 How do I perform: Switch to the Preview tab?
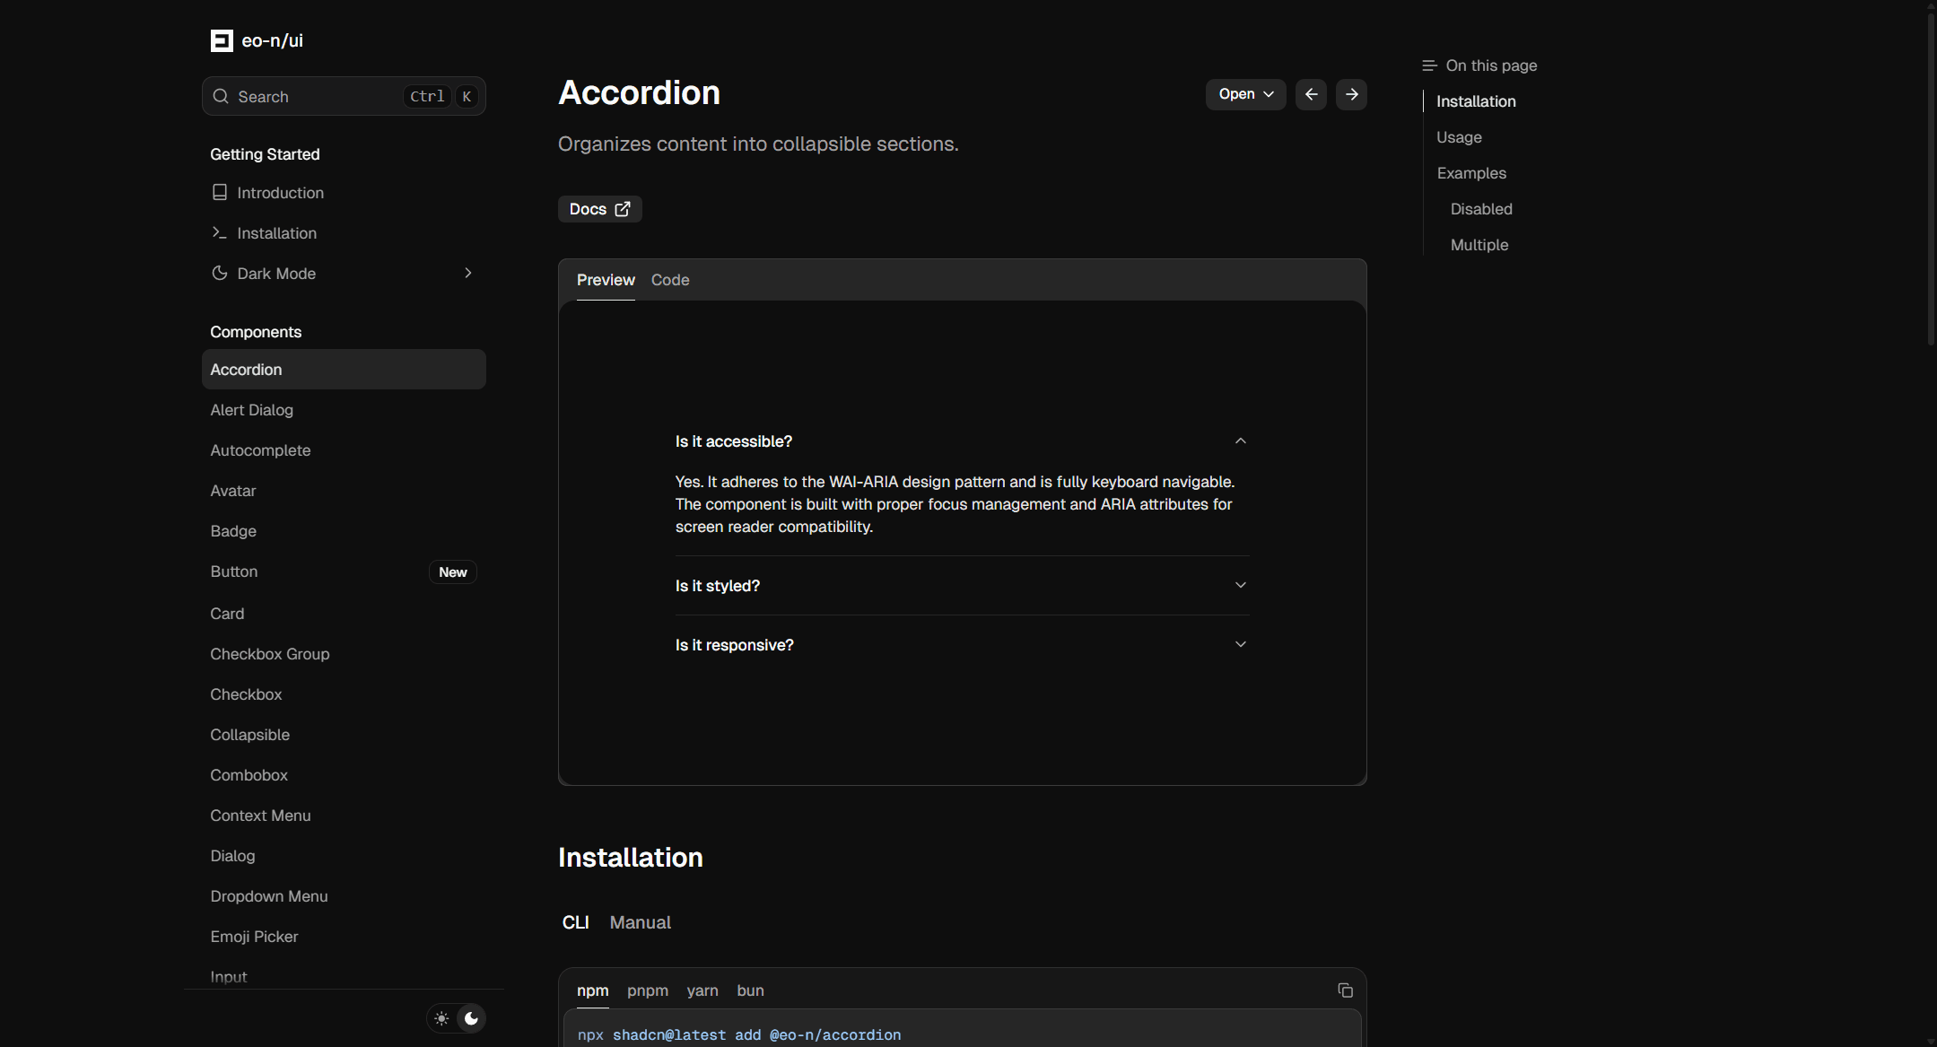pos(606,280)
